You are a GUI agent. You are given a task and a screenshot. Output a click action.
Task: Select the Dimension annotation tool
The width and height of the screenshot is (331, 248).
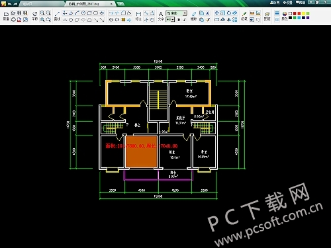click(x=138, y=14)
